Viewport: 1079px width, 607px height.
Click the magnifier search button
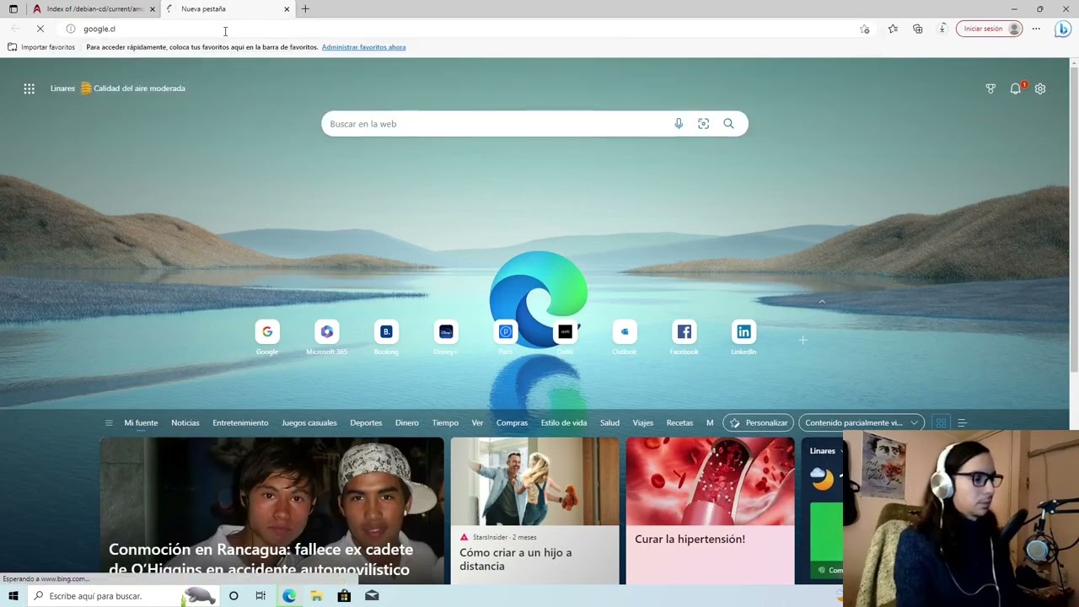click(728, 124)
